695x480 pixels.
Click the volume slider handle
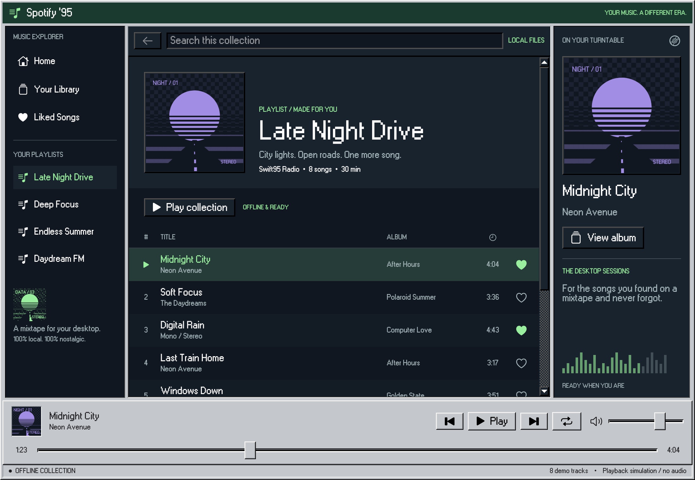click(660, 421)
